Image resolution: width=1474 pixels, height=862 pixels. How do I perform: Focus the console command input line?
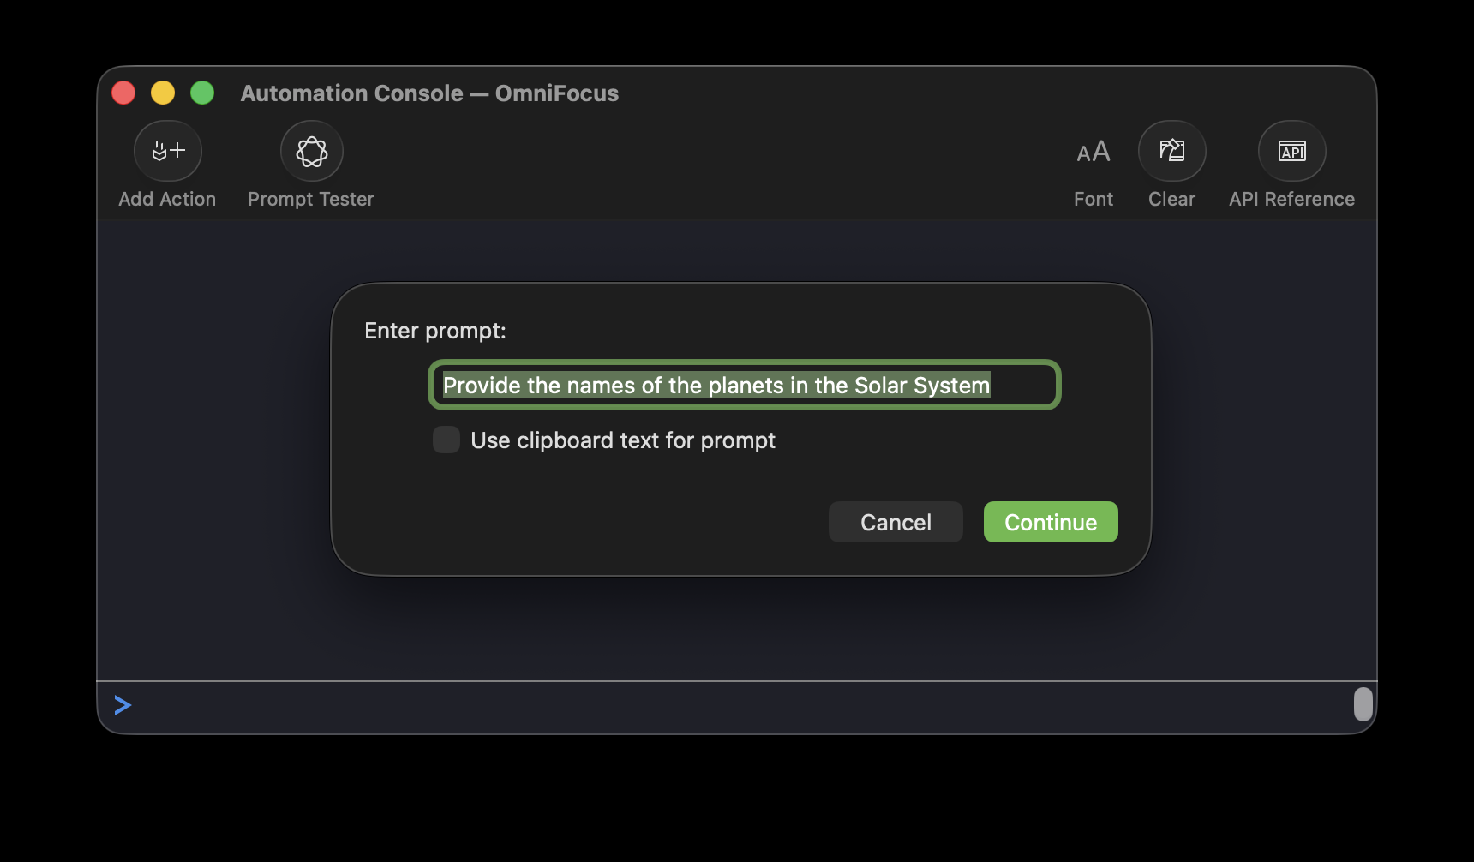pos(737,706)
